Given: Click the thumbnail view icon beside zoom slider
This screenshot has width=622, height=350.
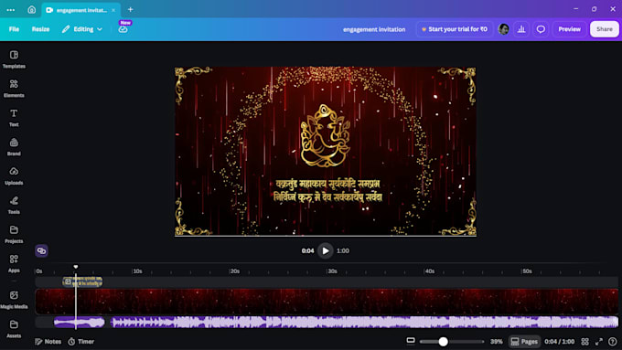Looking at the screenshot, I should click(x=411, y=341).
